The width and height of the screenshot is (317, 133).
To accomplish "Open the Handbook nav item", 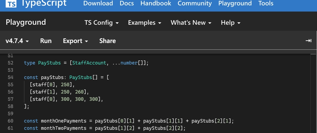I will click(x=156, y=3).
